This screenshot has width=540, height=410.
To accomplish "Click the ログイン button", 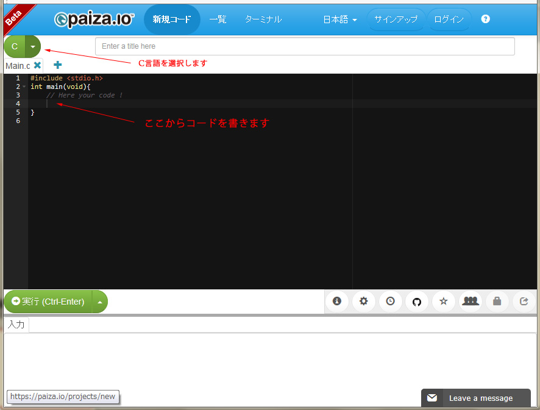I will 449,19.
